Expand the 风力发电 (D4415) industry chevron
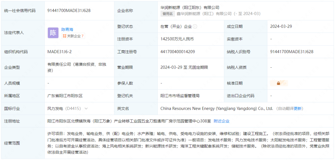 (86, 108)
